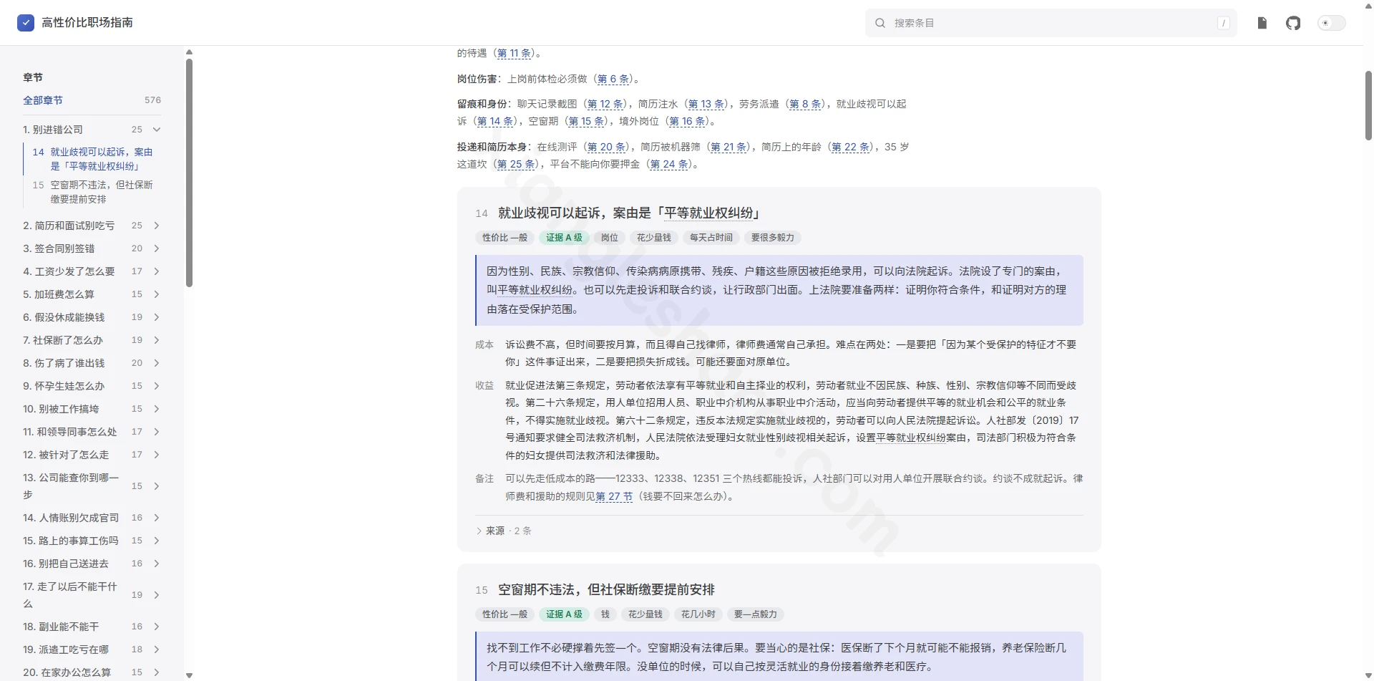
Task: Follow the 第 6 条 link
Action: tap(614, 79)
